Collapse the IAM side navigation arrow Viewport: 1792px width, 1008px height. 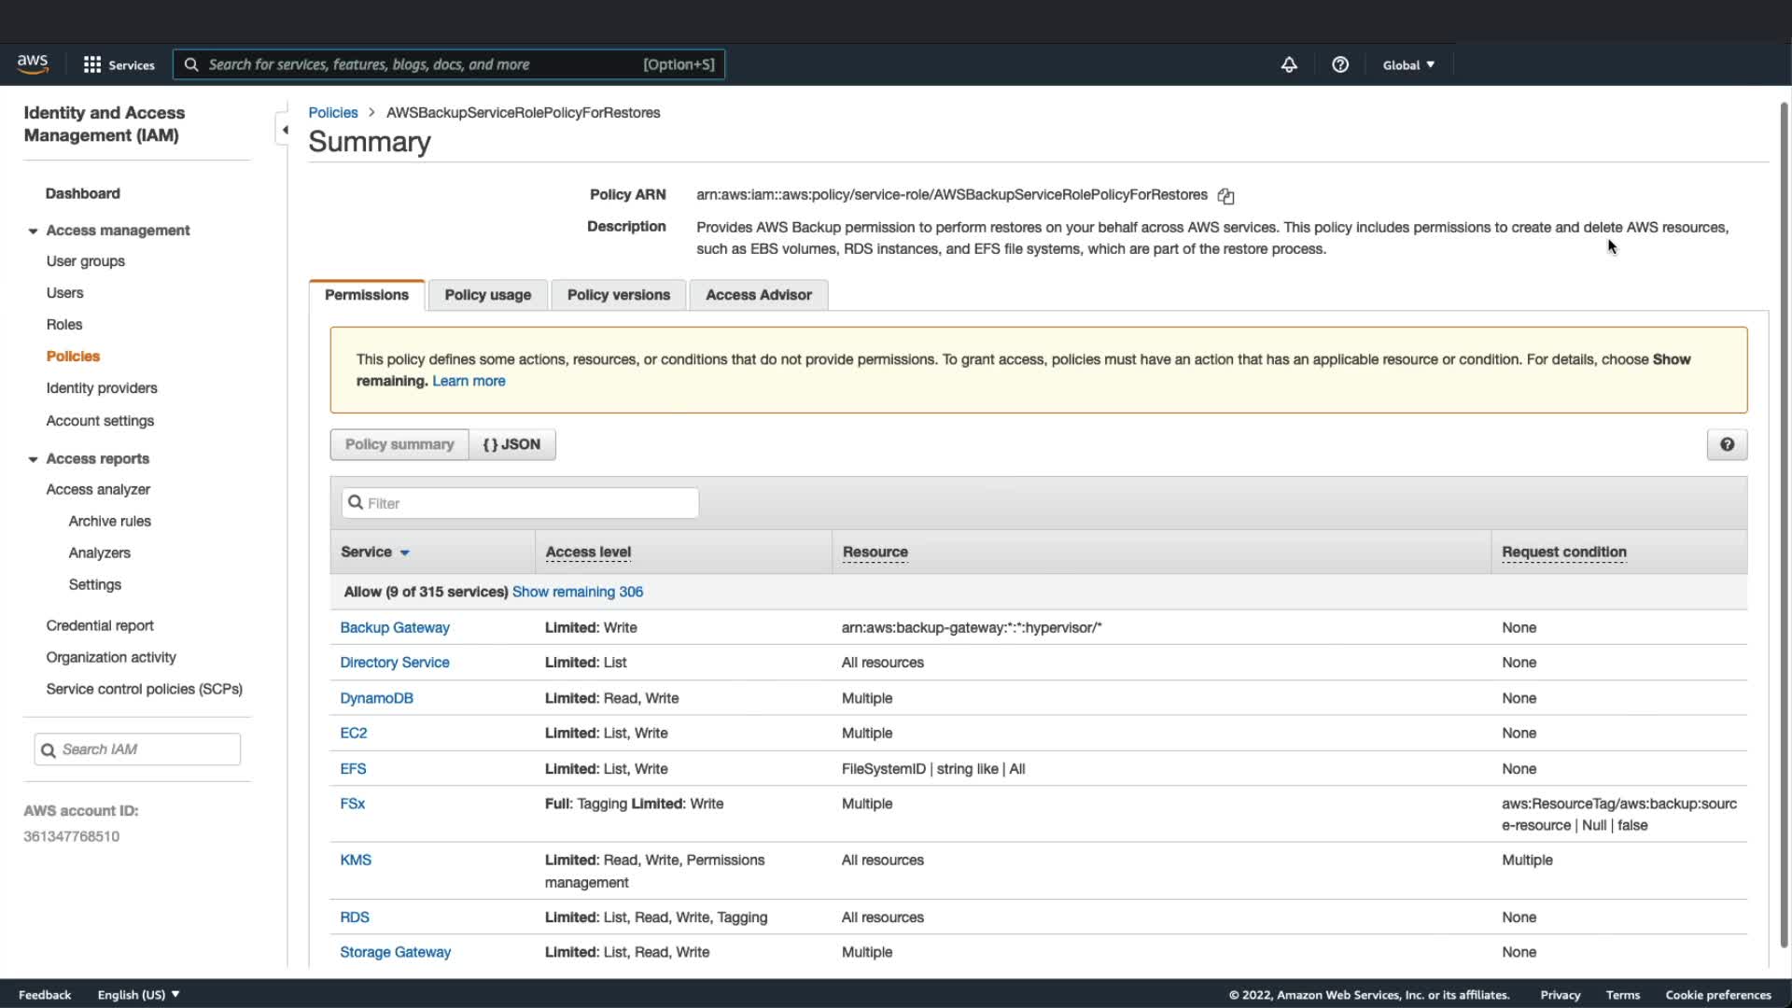[x=285, y=130]
